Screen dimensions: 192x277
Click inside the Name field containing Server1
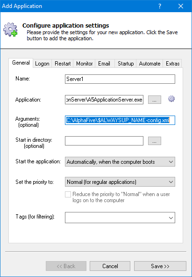[120, 79]
